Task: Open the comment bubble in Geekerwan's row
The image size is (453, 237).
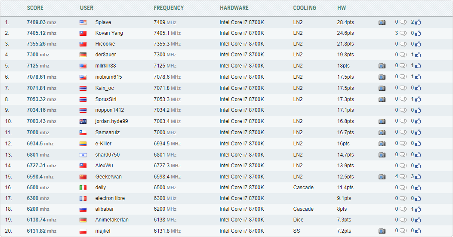Action: [x=403, y=177]
